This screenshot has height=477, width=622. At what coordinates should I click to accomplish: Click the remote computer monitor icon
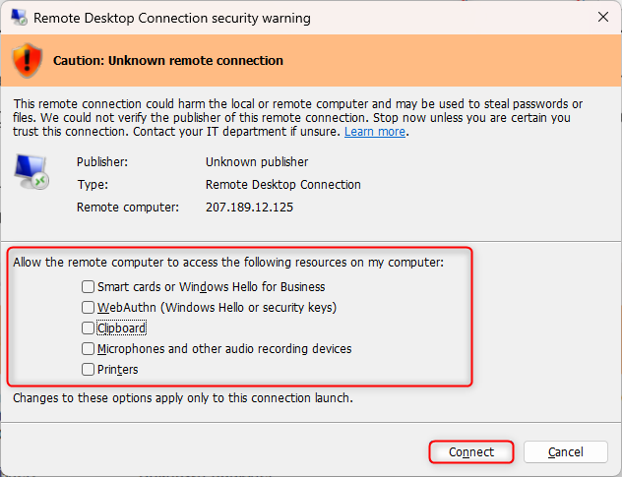coord(31,172)
